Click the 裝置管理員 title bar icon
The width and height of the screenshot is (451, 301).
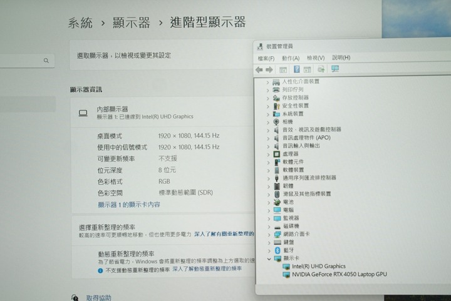point(260,46)
